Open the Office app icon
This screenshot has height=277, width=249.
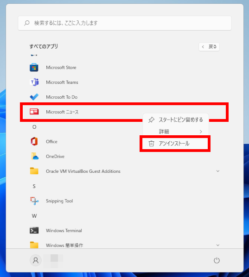[x=34, y=141]
